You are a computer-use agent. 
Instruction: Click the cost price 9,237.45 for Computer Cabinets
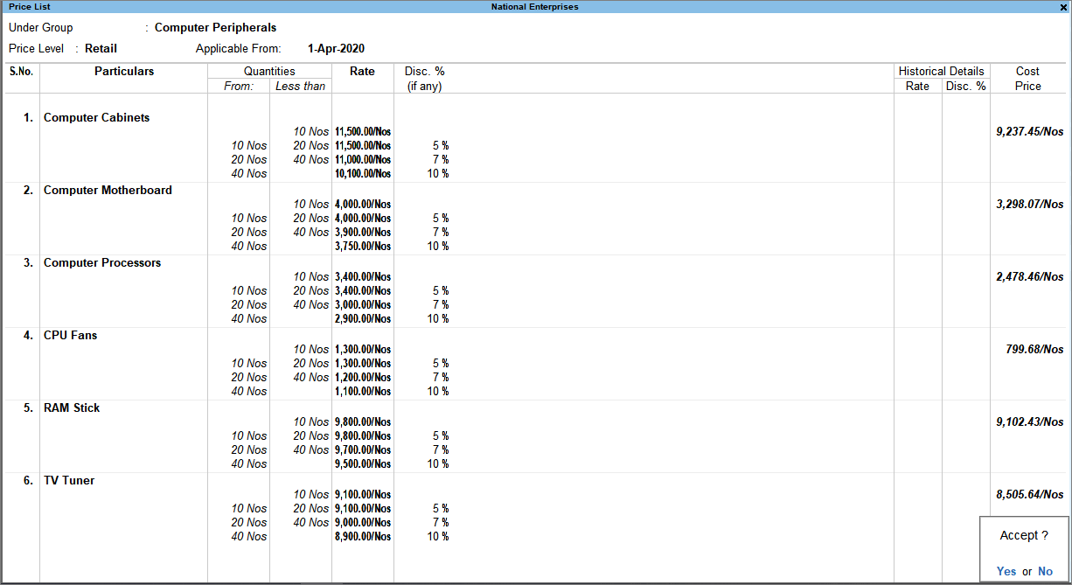click(1029, 131)
